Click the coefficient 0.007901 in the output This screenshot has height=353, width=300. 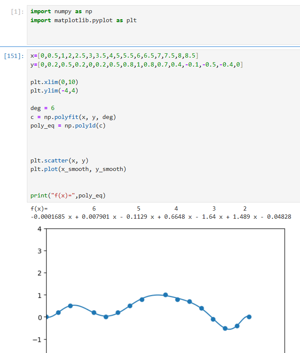(x=96, y=217)
